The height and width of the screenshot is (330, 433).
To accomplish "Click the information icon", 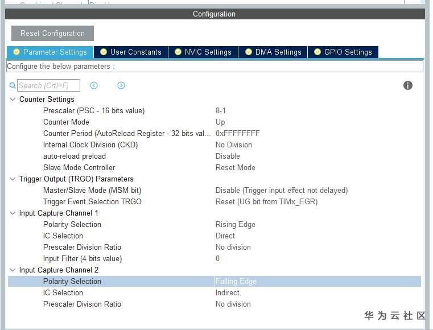I will (x=407, y=85).
